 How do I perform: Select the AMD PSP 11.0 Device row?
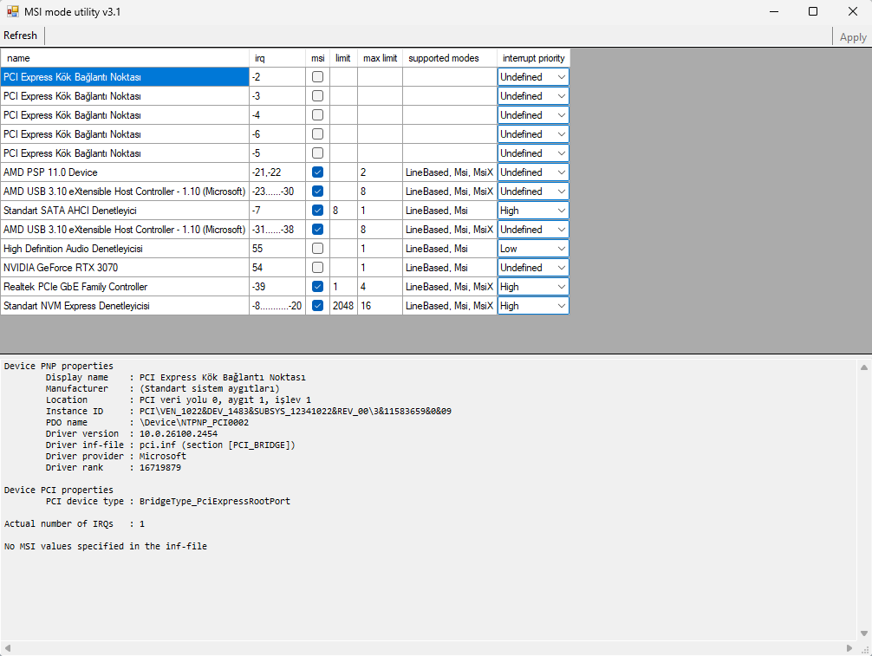(125, 172)
